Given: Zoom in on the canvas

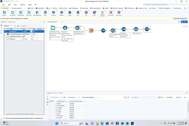Looking at the screenshot, I should coord(186,26).
